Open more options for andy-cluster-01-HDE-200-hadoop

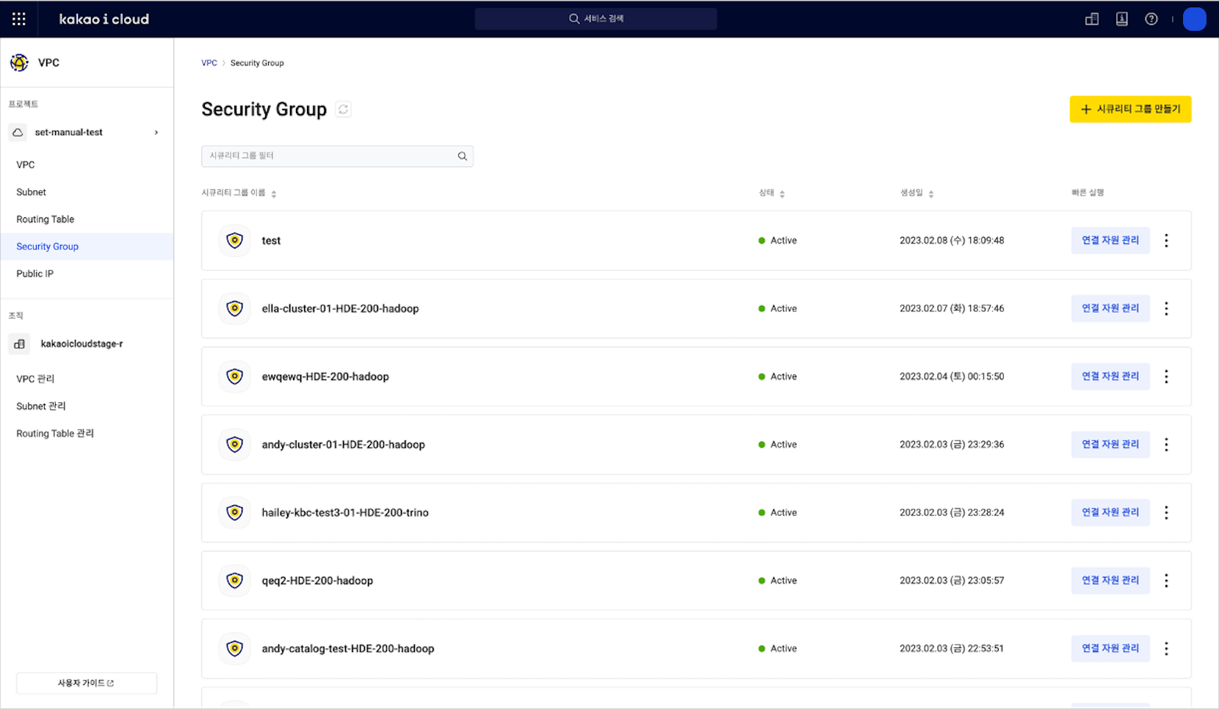(x=1166, y=445)
